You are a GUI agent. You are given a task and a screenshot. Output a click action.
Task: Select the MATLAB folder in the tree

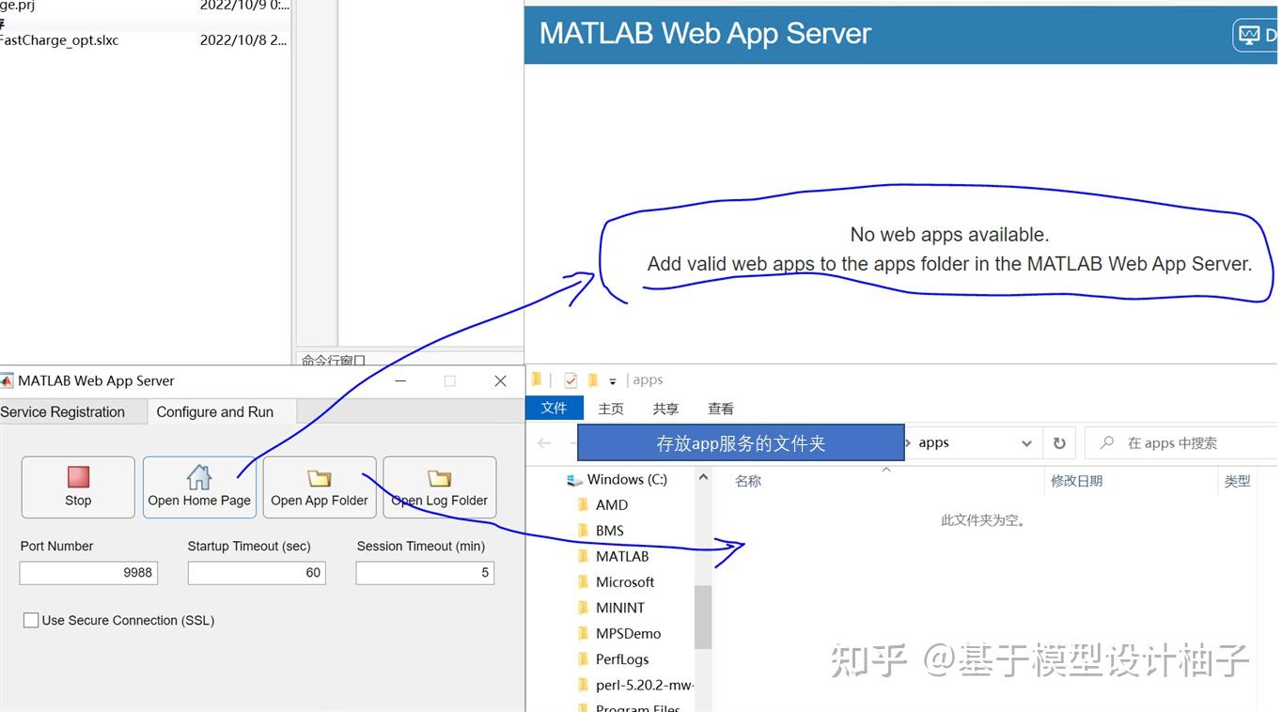(625, 556)
